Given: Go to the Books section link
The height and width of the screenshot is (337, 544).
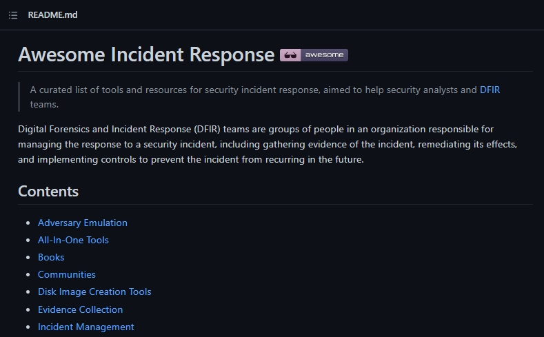Looking at the screenshot, I should click(51, 257).
